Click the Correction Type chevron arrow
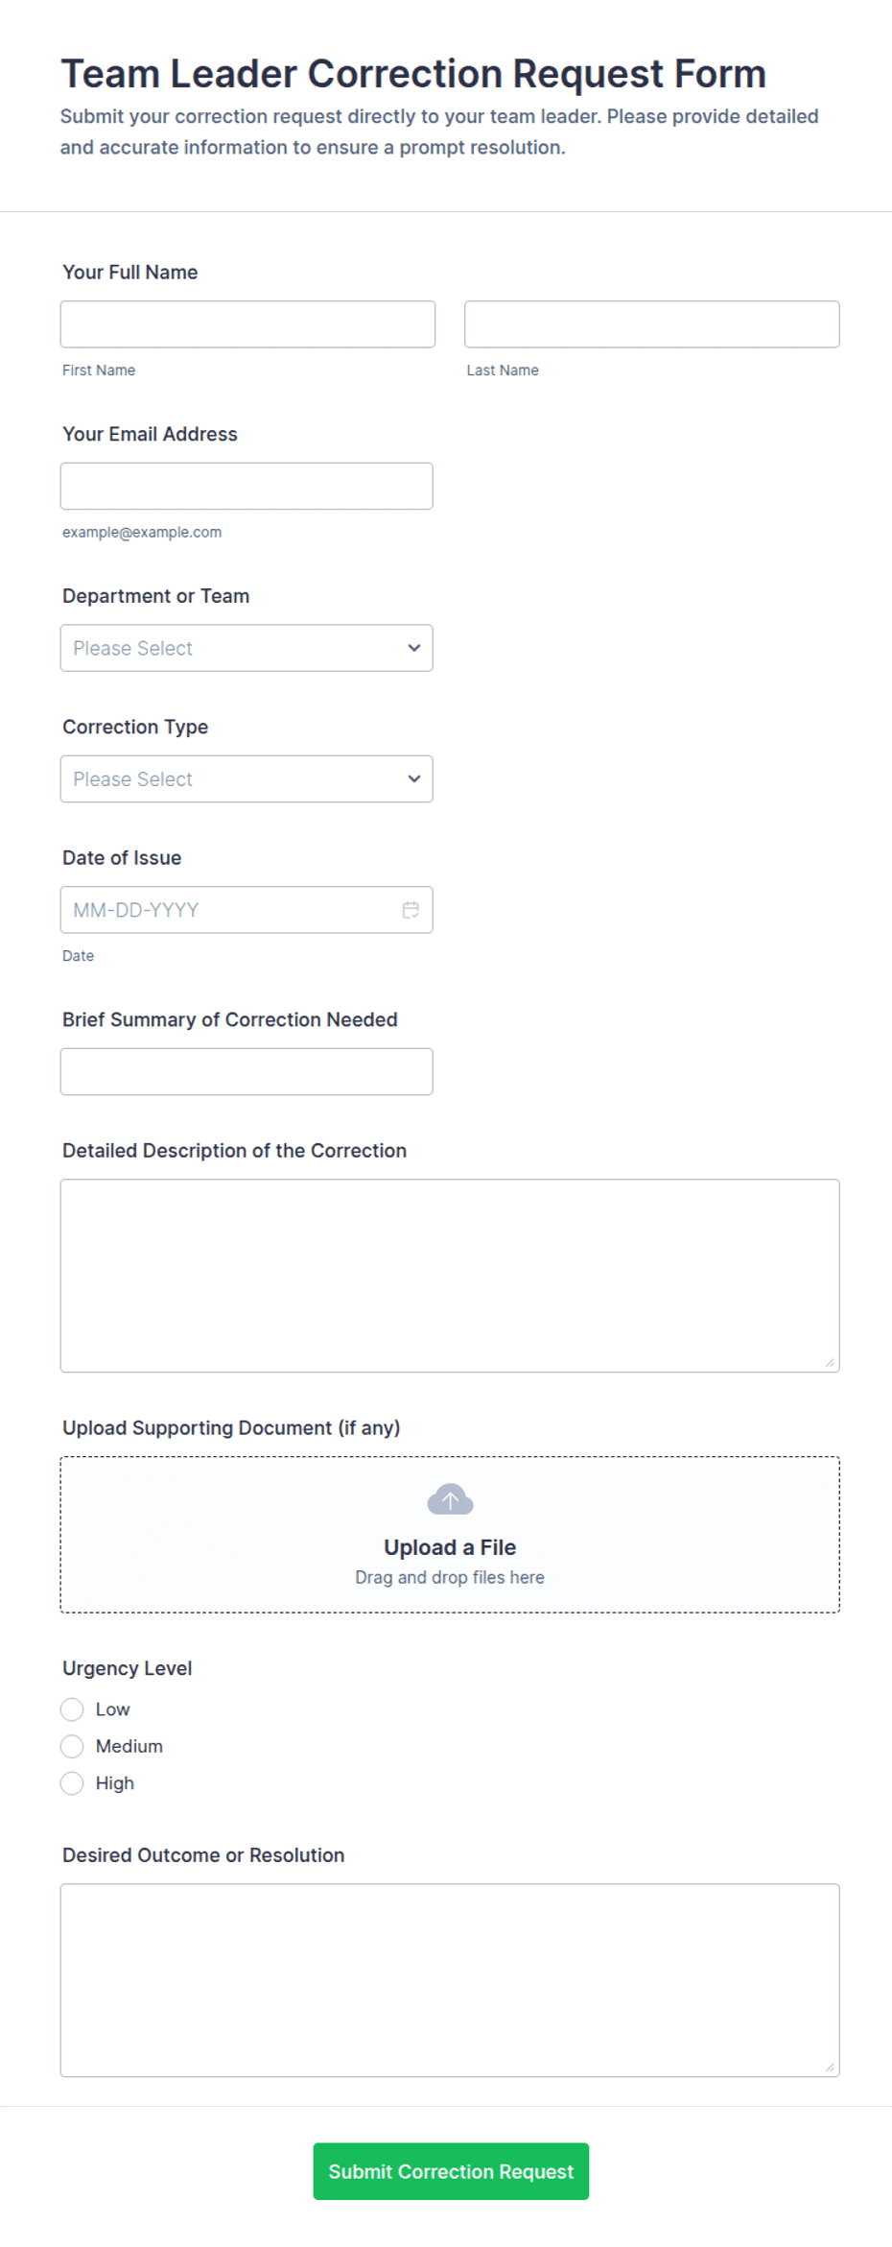Viewport: 892px width, 2247px height. [413, 779]
